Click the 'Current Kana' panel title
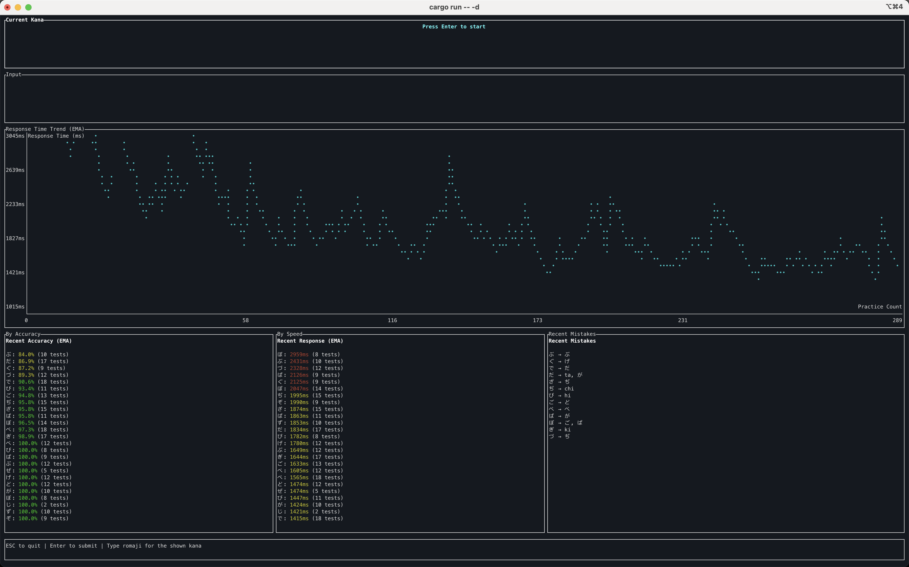Viewport: 909px width, 567px height. 25,20
